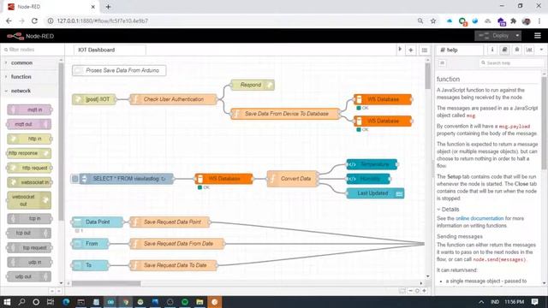Select the mqtt out palette node
548x308 pixels.
(28, 124)
